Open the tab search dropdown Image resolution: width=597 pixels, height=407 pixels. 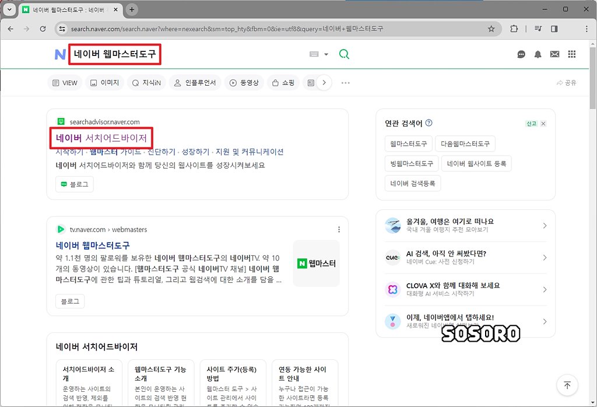coord(9,9)
